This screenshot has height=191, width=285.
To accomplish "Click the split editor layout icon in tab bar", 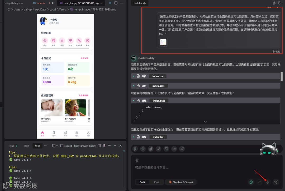I will (x=116, y=3).
